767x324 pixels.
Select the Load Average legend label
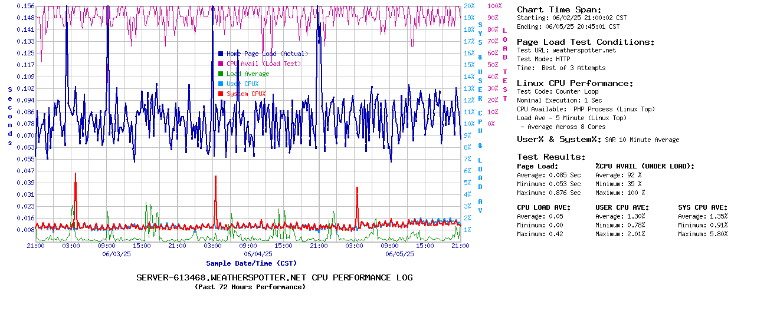[x=248, y=74]
